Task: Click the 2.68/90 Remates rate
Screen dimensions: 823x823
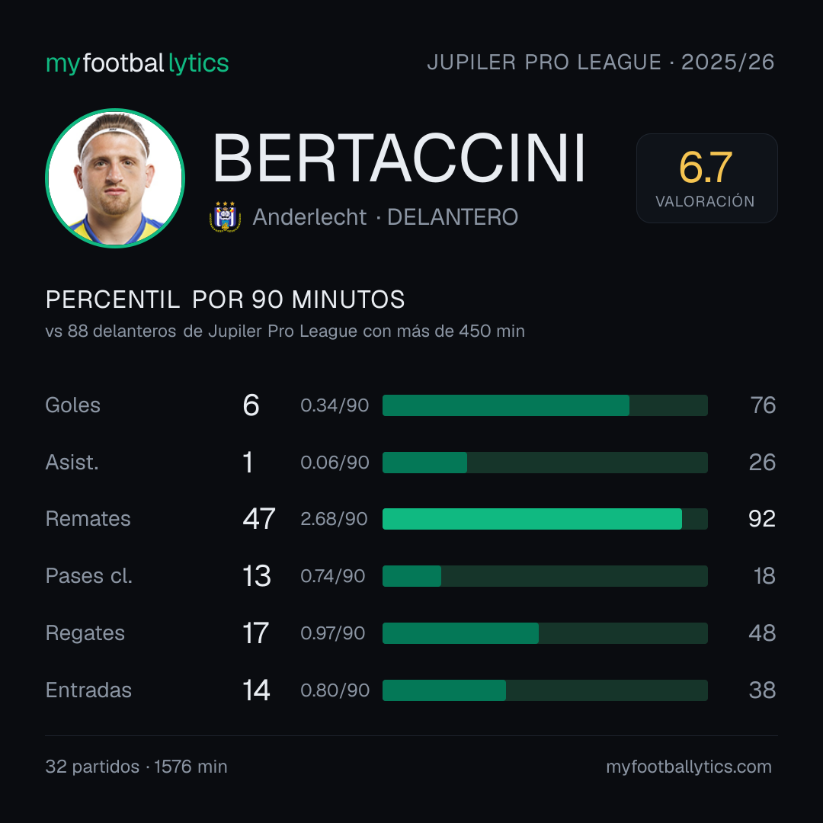Action: [334, 519]
